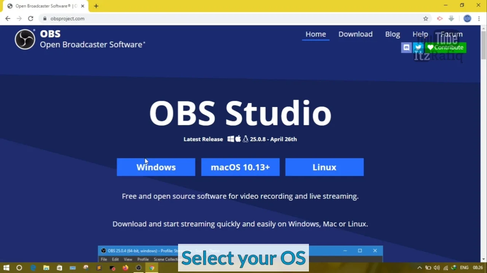The height and width of the screenshot is (273, 487).
Task: Click the "Download and start streaming quickly" line
Action: click(x=240, y=224)
